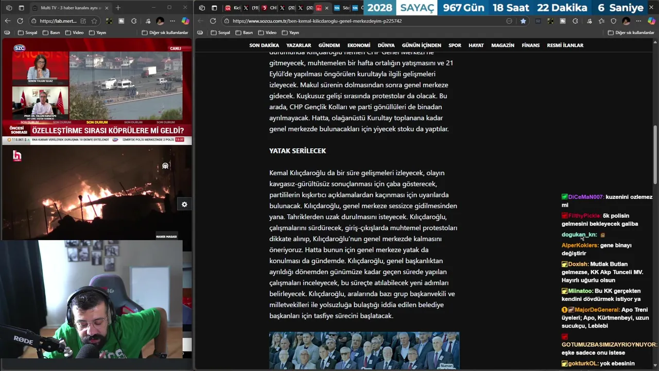This screenshot has height=371, width=659.
Task: Open a new tab in left browser window
Action: click(118, 8)
